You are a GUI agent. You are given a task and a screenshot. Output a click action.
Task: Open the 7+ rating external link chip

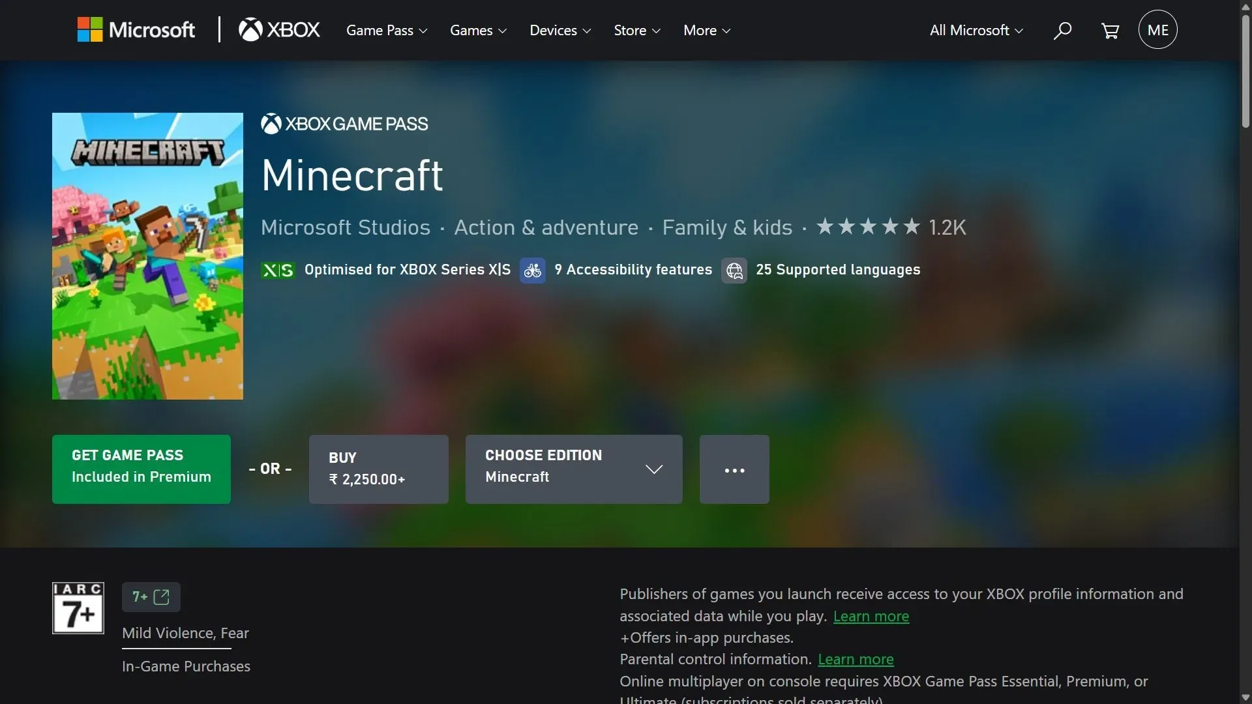(x=151, y=597)
